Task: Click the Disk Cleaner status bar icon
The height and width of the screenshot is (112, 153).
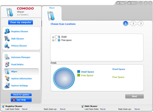Action: point(83,106)
